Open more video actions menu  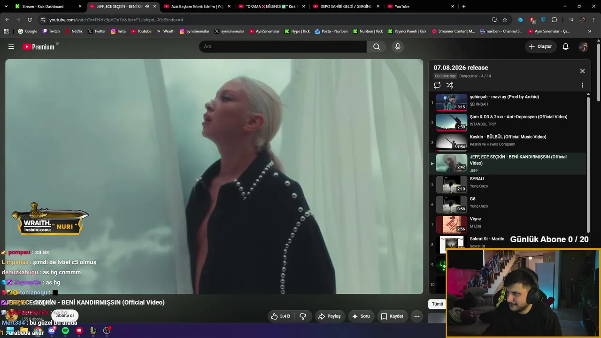point(416,316)
